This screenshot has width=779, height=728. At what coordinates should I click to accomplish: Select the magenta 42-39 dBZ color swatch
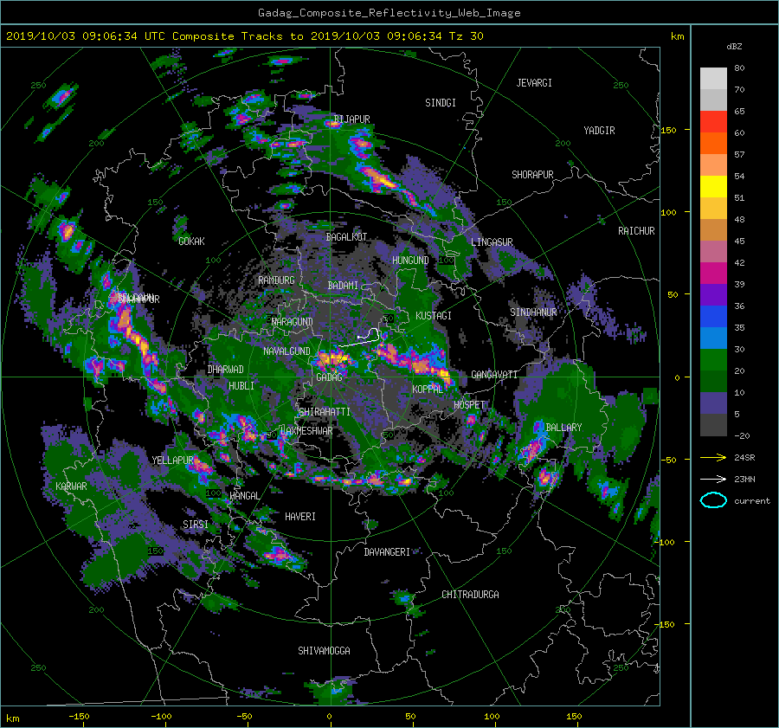[x=713, y=273]
